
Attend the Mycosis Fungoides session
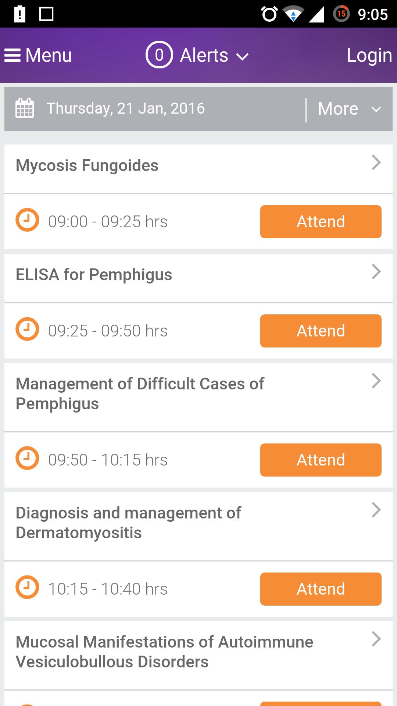click(x=321, y=222)
